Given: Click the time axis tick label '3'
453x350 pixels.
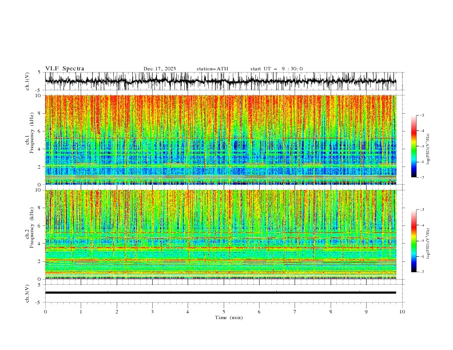Looking at the screenshot, I should pos(152,312).
